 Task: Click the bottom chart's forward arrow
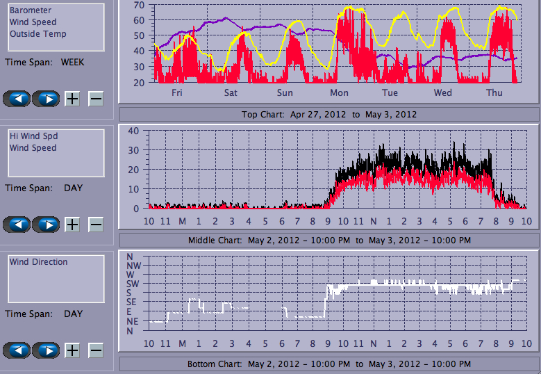pyautogui.click(x=46, y=350)
